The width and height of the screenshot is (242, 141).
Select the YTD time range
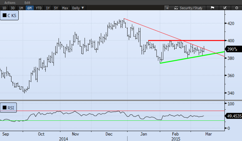pos(39,8)
